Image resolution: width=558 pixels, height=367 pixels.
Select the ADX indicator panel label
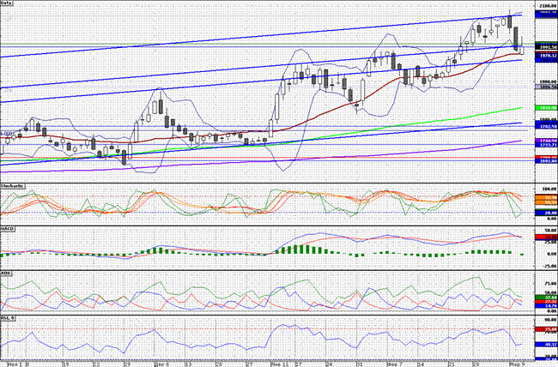(x=8, y=272)
